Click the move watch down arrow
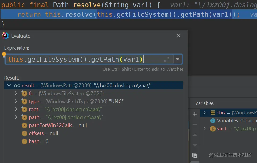Screen dimensions: 257x163 pyautogui.click(x=195, y=145)
